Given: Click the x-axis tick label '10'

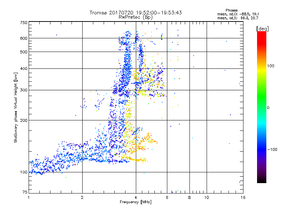Looking at the screenshot, I should (207, 197).
